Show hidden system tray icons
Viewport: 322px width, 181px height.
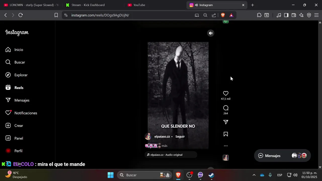[254, 175]
